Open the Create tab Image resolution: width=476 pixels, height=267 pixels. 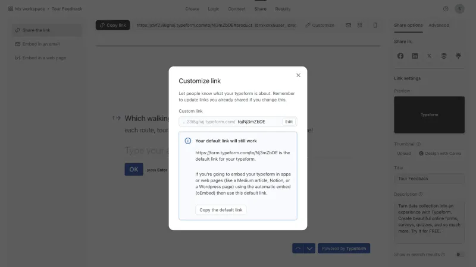point(192,9)
